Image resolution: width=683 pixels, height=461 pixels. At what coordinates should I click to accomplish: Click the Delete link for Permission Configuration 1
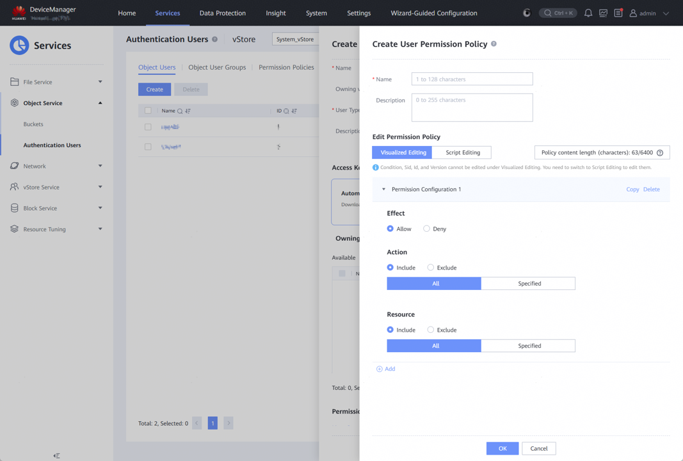tap(651, 190)
